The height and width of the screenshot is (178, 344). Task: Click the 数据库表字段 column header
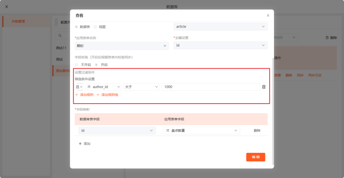click(x=90, y=119)
